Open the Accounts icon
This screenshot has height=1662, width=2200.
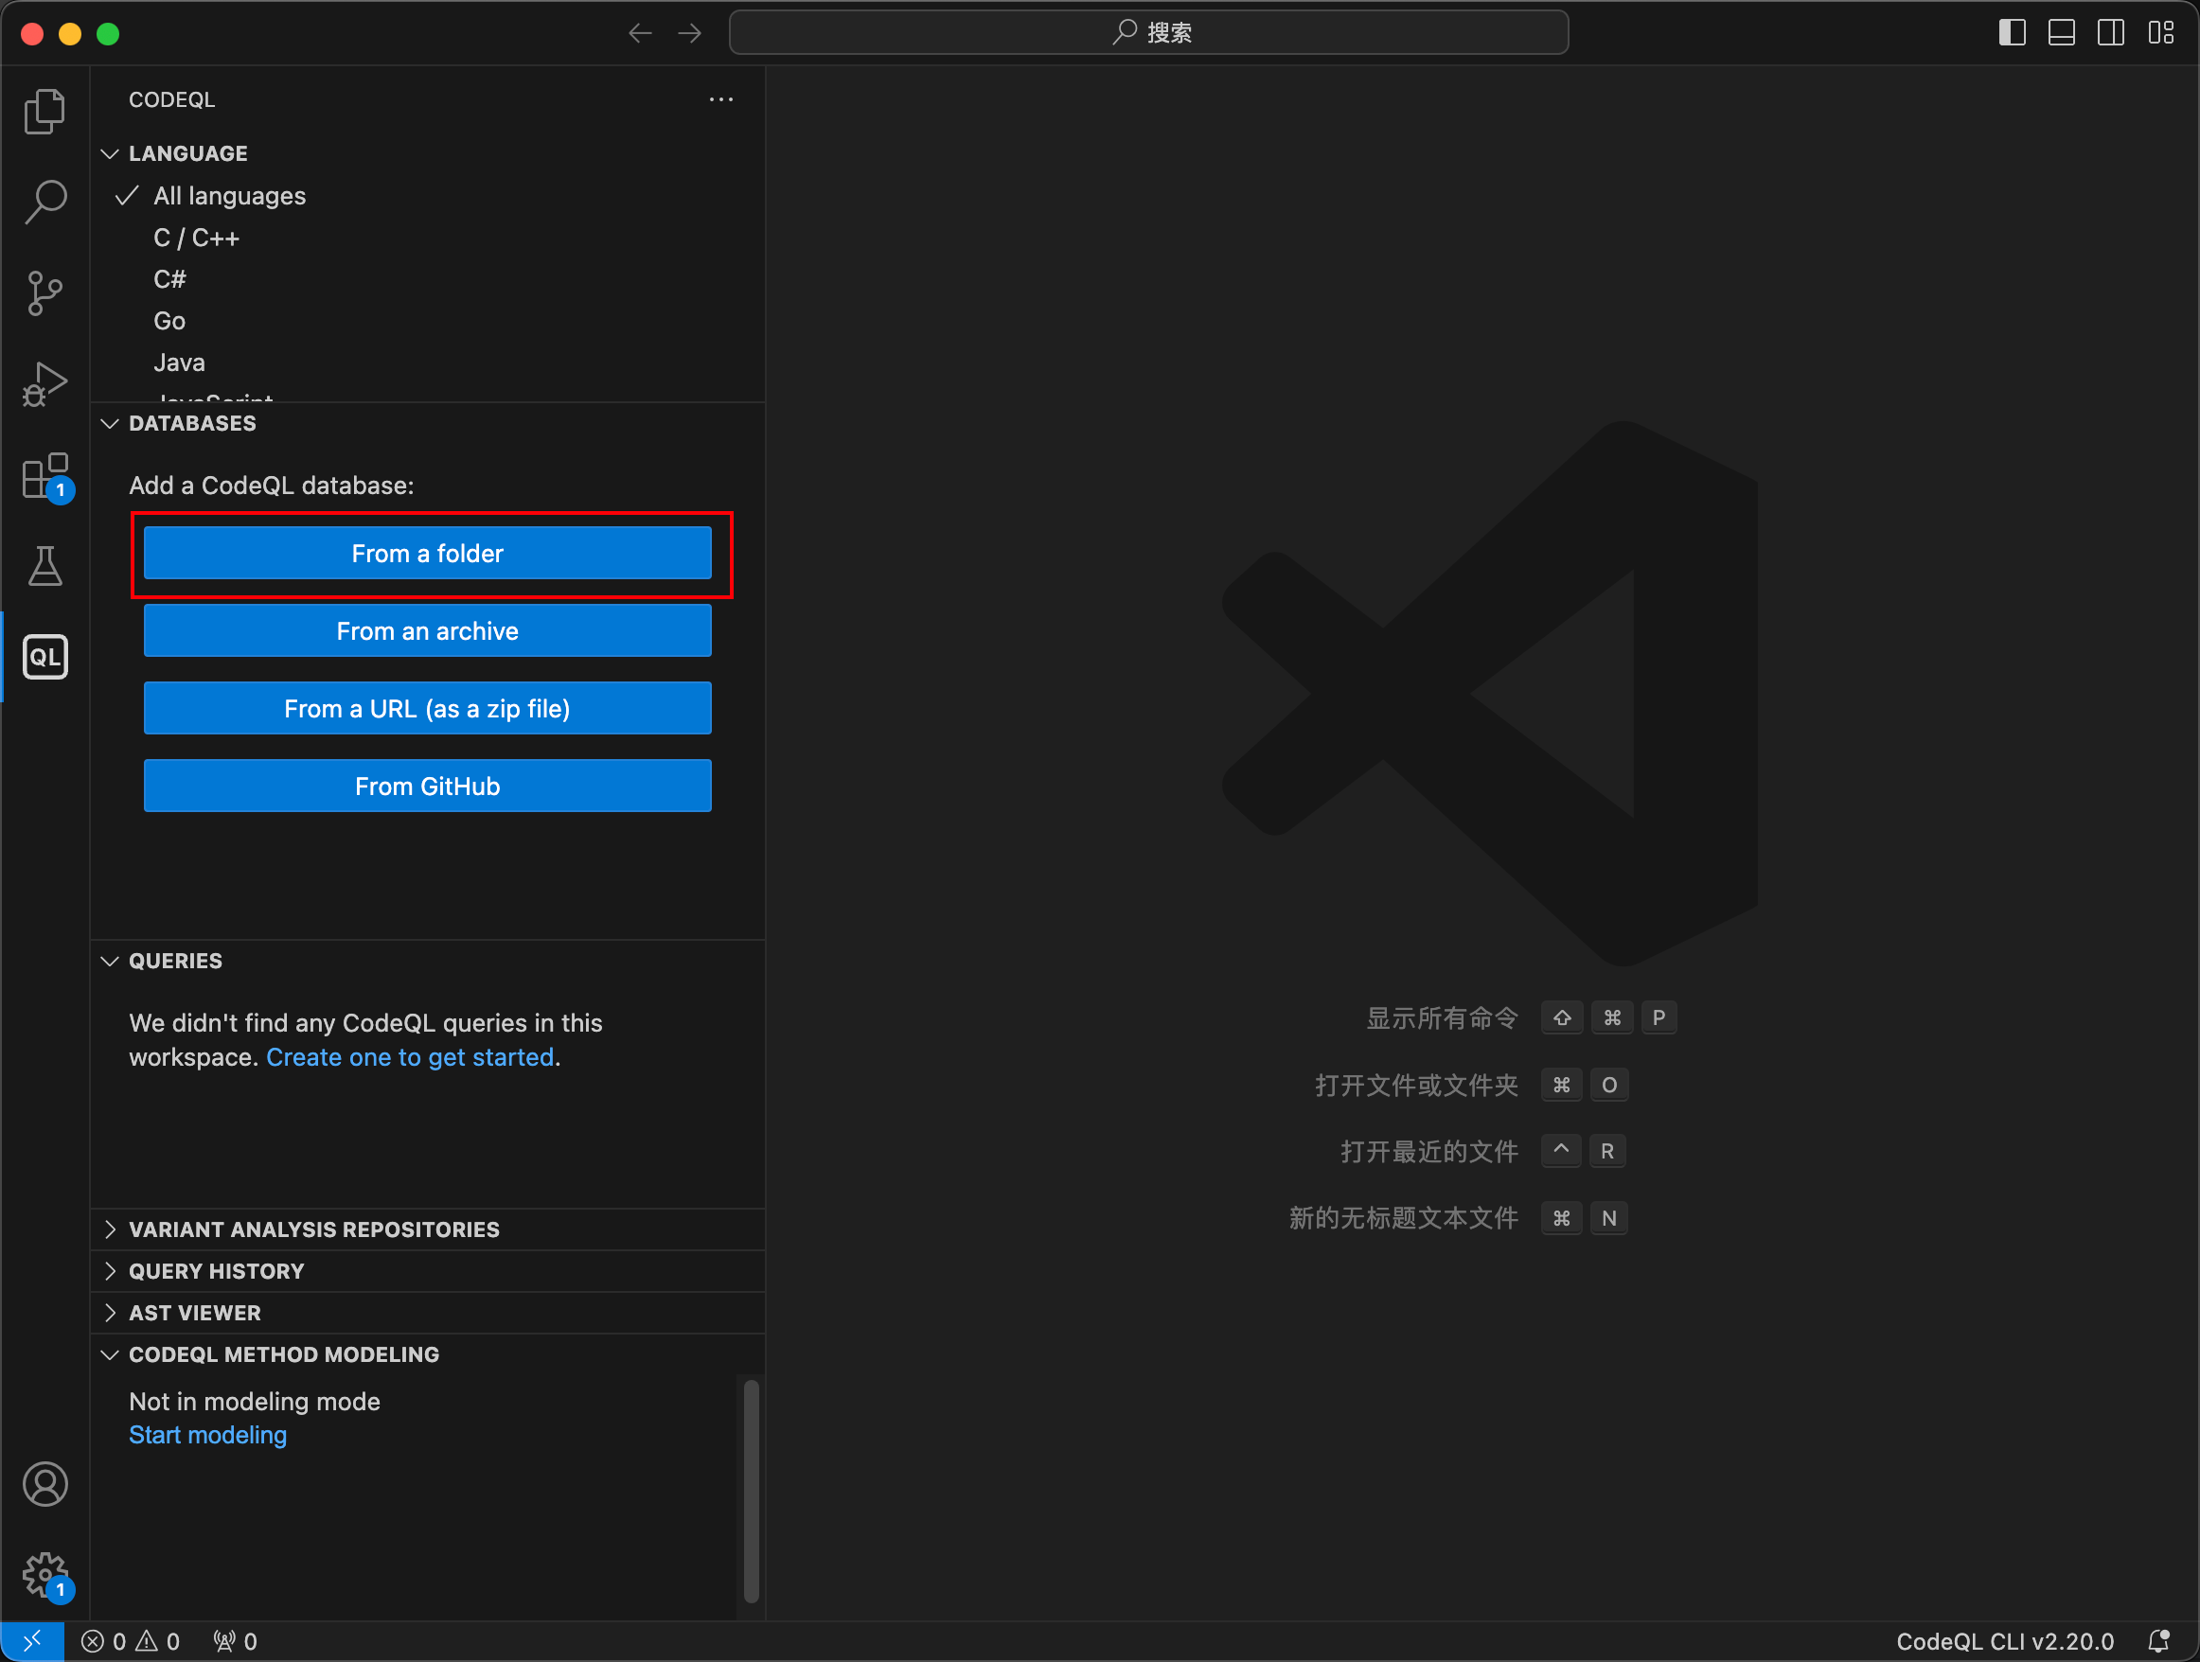[44, 1483]
